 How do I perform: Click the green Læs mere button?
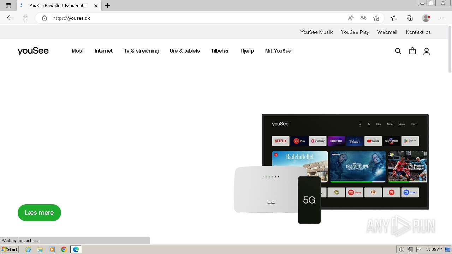pos(39,213)
